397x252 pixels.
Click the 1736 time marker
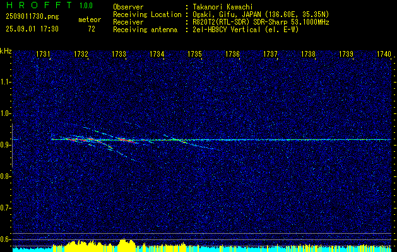click(x=232, y=54)
